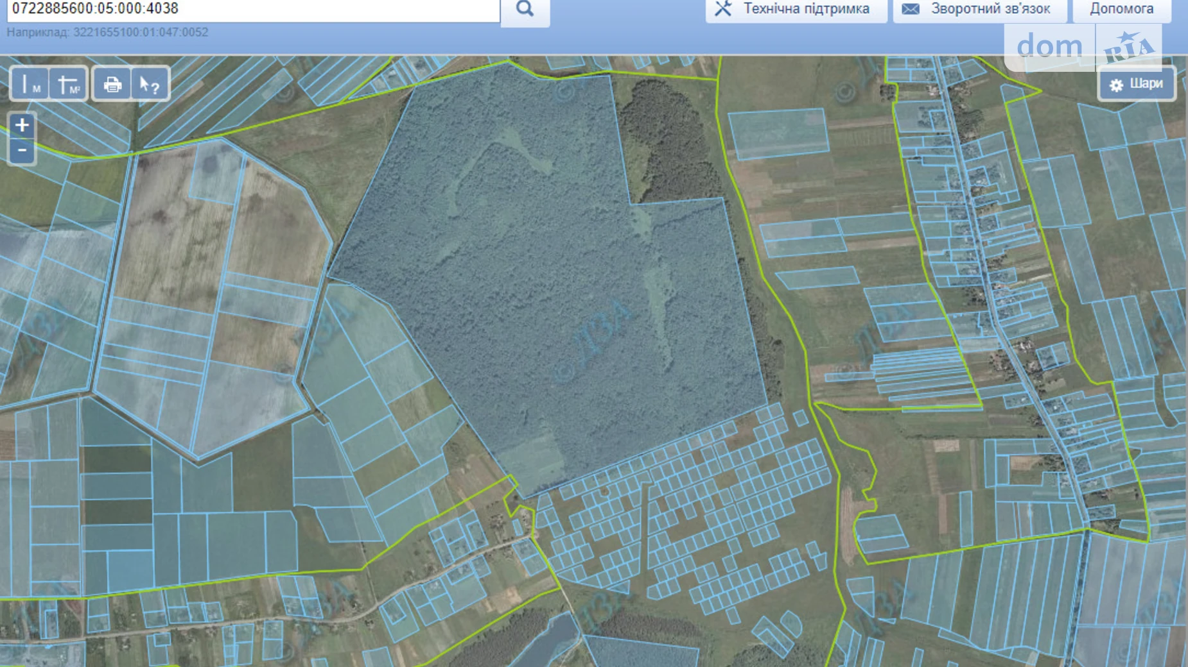The image size is (1188, 667).
Task: Select the rectangular parcel east of forest top
Action: click(777, 133)
